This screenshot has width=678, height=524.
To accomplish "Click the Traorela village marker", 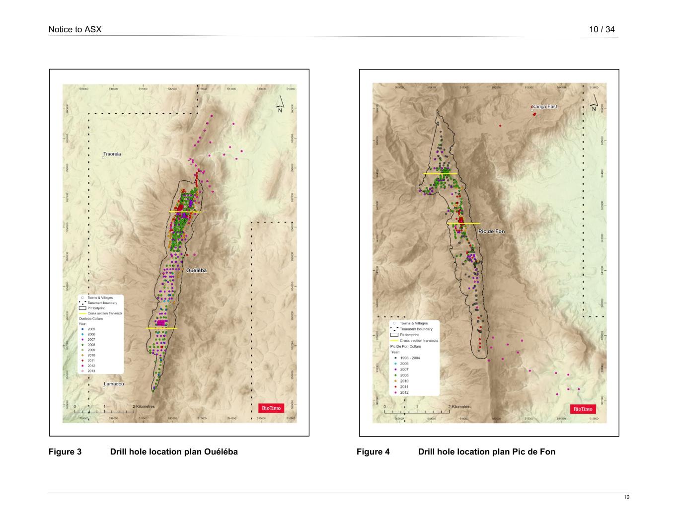I will coord(103,157).
